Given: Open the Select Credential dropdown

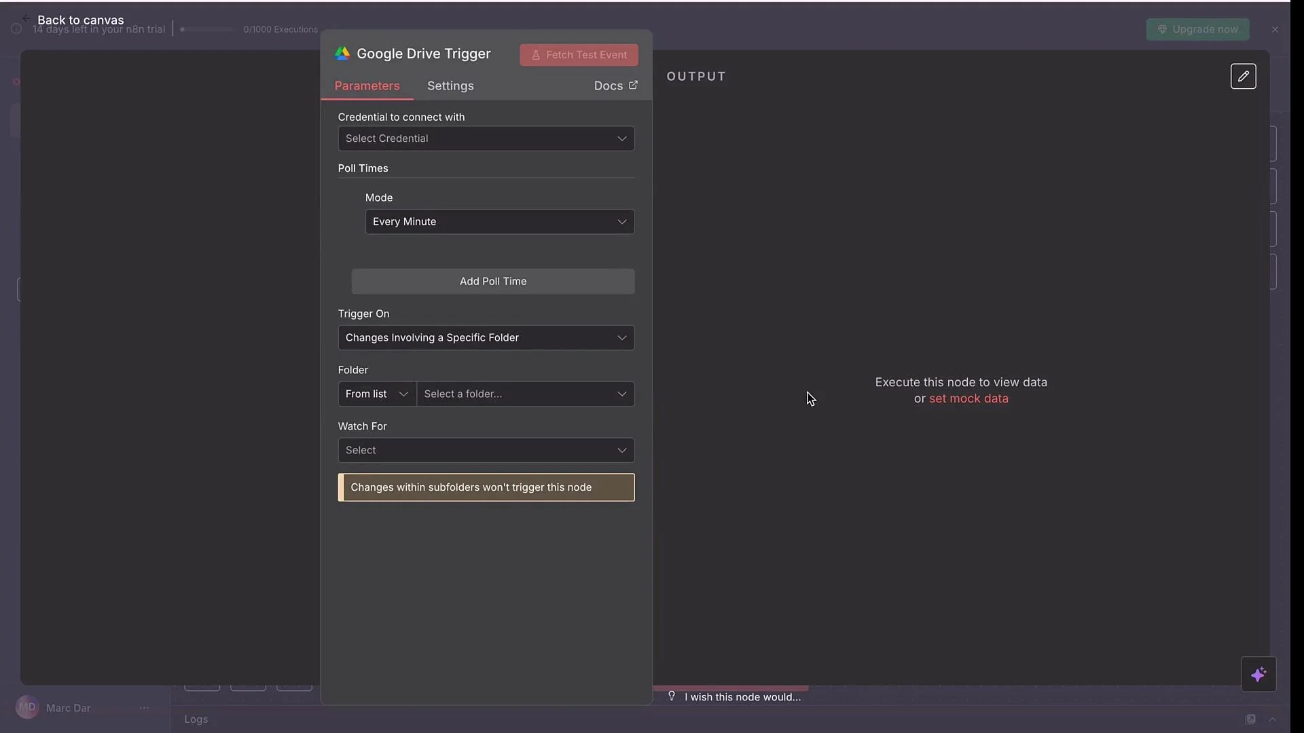Looking at the screenshot, I should [486, 138].
